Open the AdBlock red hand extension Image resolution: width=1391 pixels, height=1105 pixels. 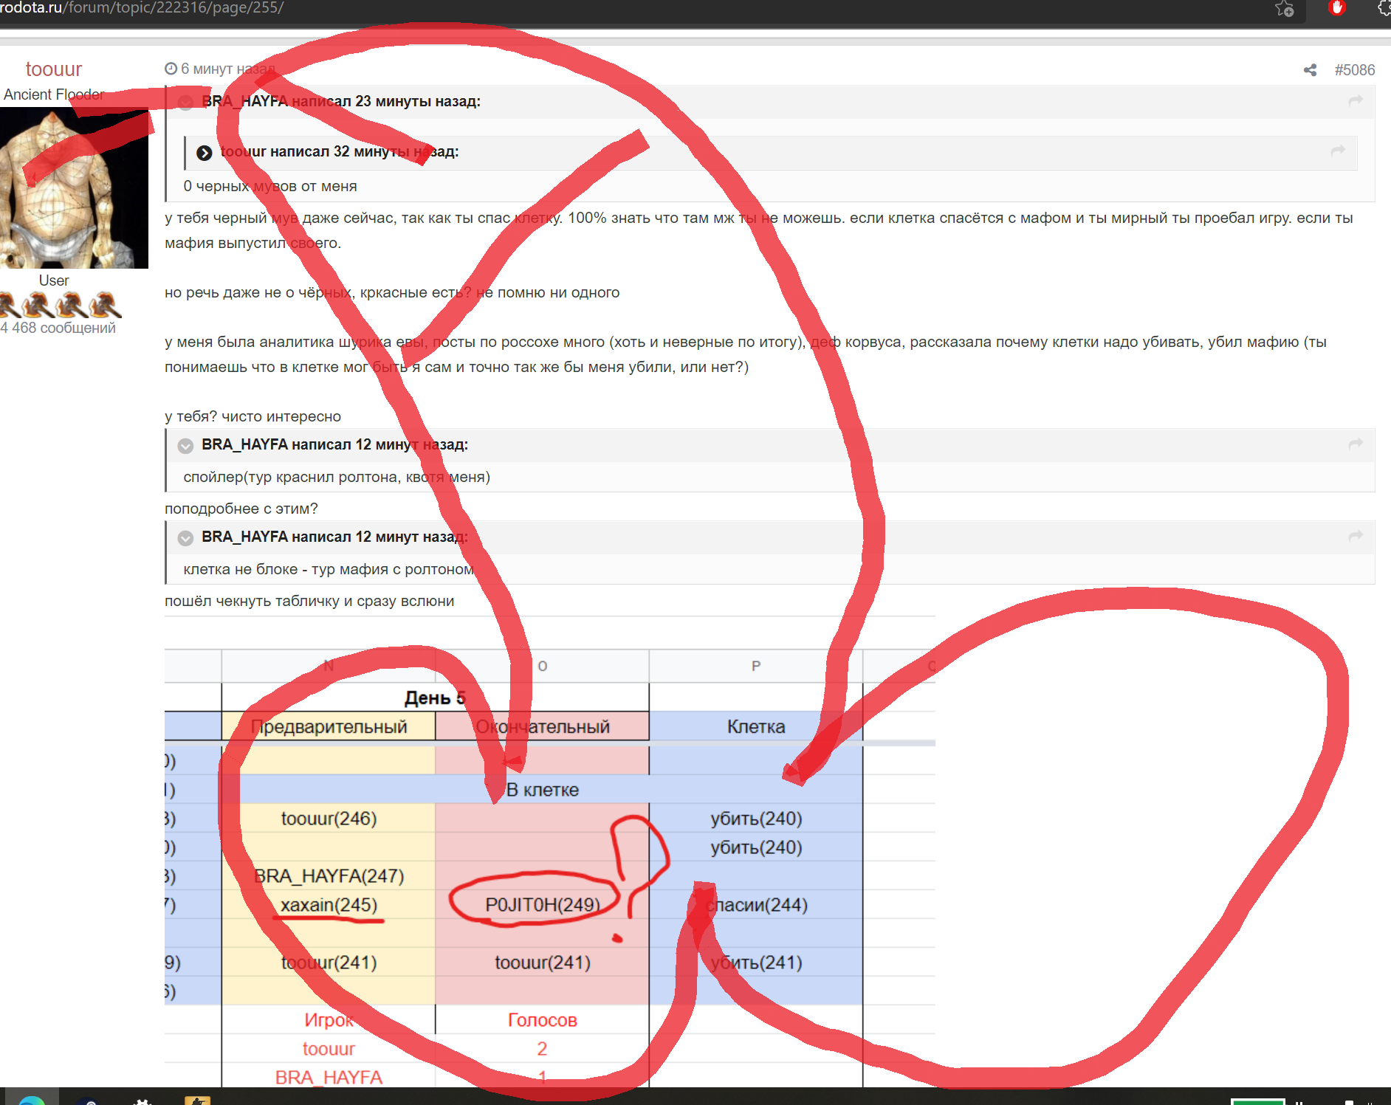[1336, 8]
